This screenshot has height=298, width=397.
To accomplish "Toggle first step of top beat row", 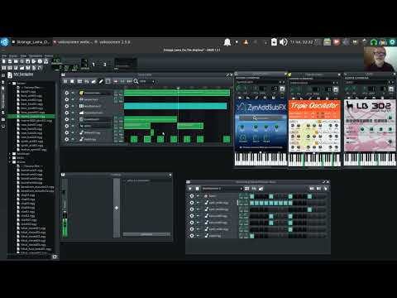I will point(251,196).
